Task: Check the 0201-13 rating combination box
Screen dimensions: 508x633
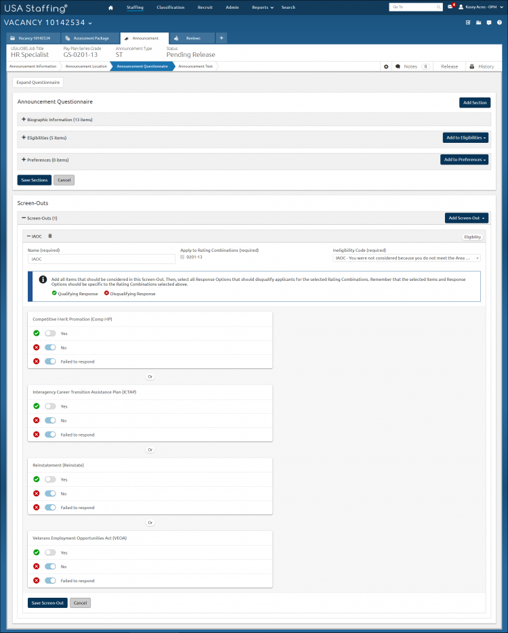Action: coord(182,257)
